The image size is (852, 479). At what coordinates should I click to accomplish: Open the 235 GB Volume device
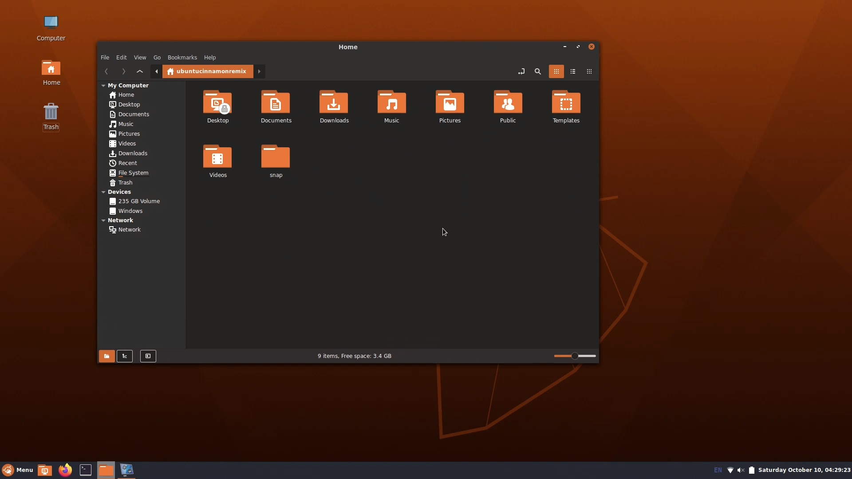pyautogui.click(x=139, y=201)
